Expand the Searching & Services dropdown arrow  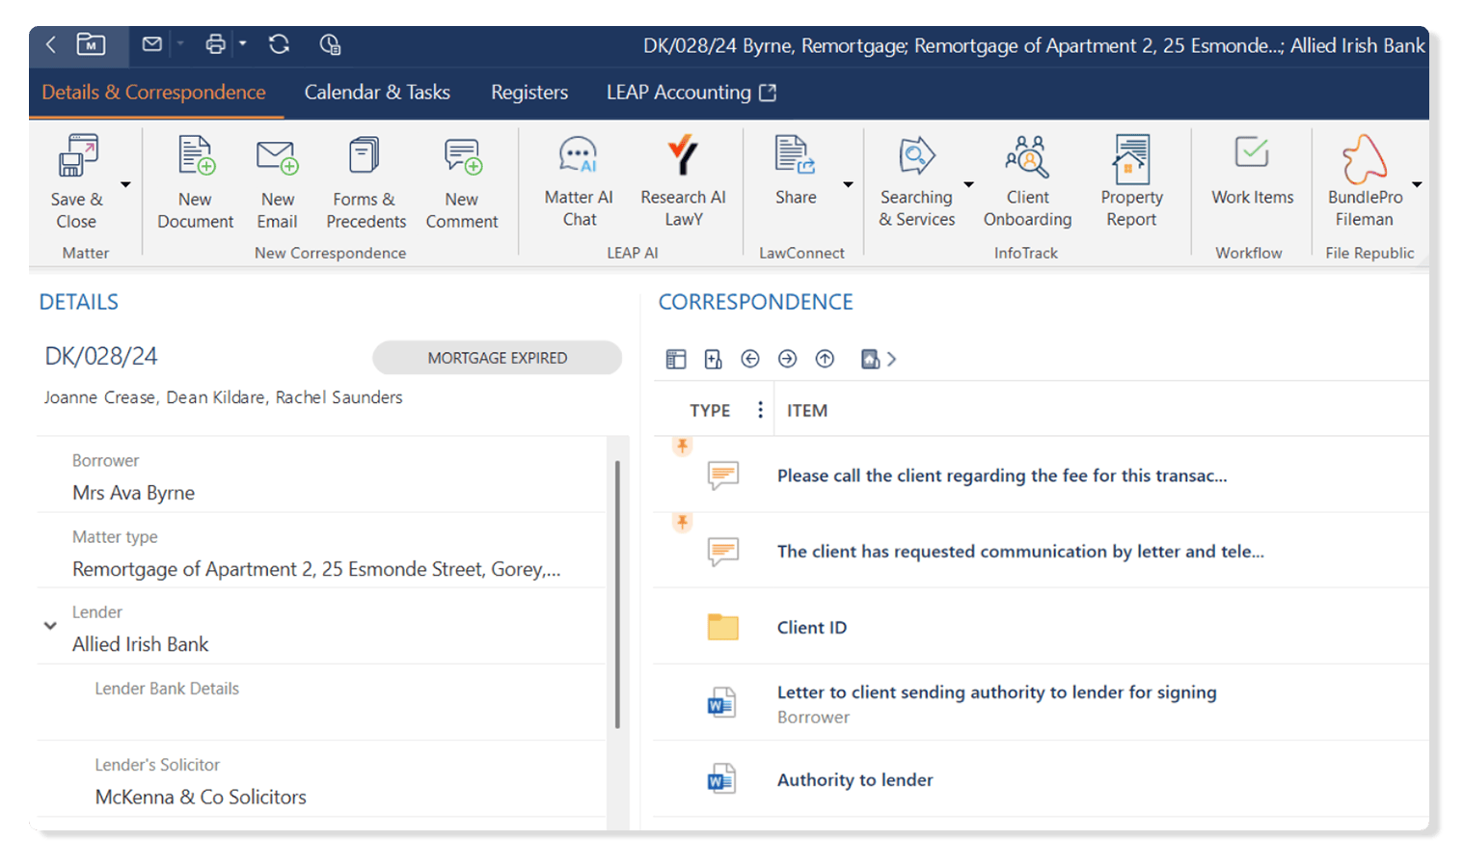968,184
